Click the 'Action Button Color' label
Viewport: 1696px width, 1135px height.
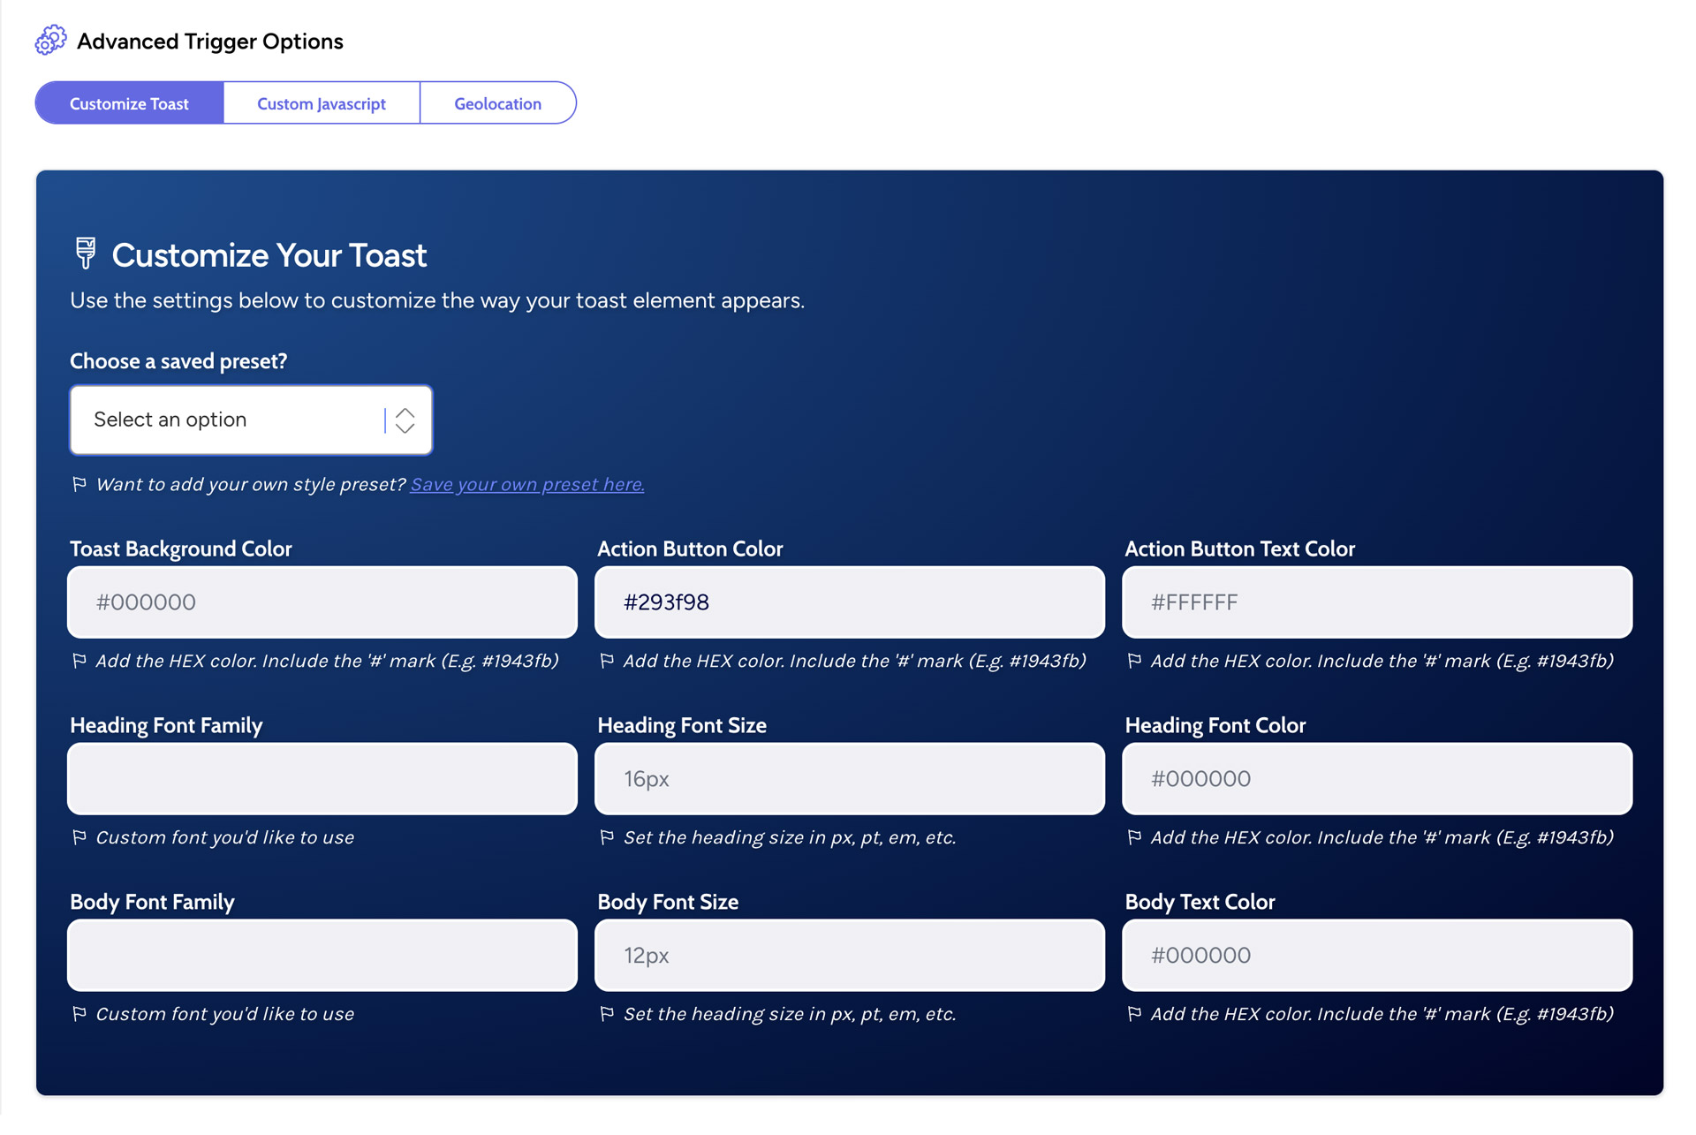click(691, 549)
